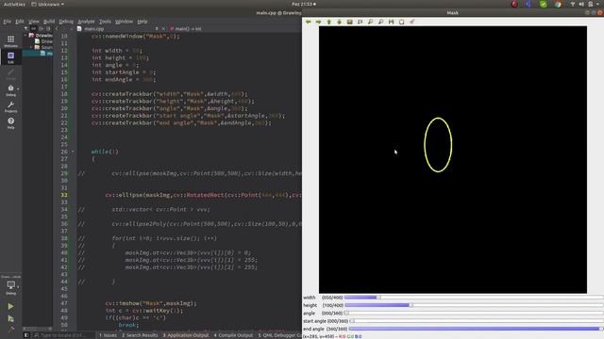Open the Welcome mode in Qt Creator
The height and width of the screenshot is (339, 604).
[10, 40]
